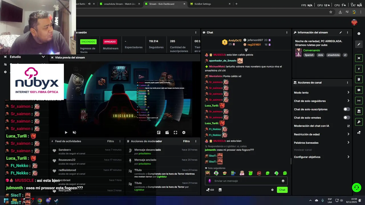Unmute the stream preview audio
The height and width of the screenshot is (205, 365).
tap(74, 132)
